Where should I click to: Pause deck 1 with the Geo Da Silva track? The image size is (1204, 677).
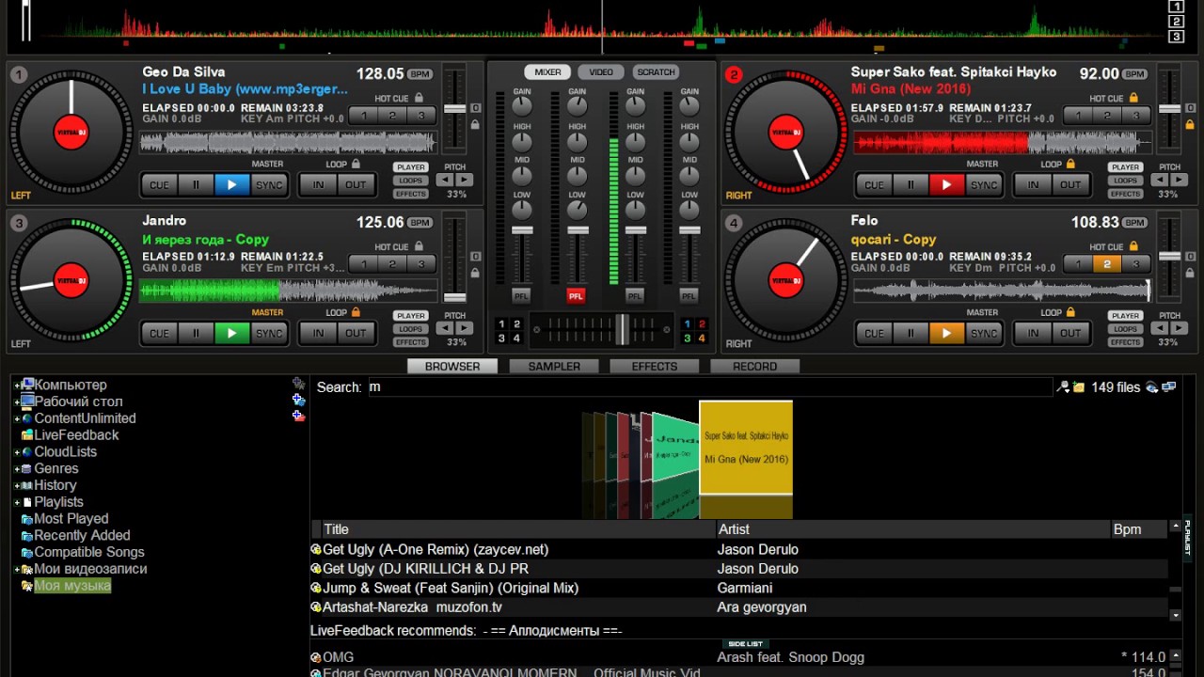tap(196, 185)
